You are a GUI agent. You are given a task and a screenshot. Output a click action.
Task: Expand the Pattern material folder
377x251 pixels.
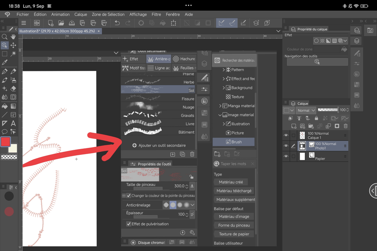pos(223,70)
